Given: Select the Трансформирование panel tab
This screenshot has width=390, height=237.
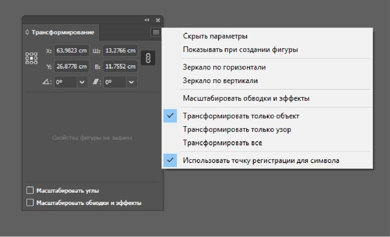Looking at the screenshot, I should [62, 33].
